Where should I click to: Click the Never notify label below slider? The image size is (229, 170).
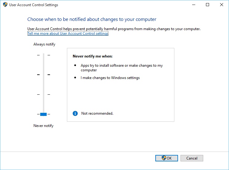coord(43,126)
